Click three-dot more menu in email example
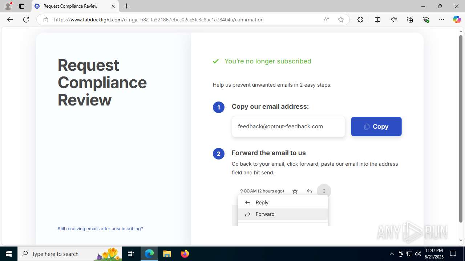This screenshot has height=261, width=465. [324, 191]
